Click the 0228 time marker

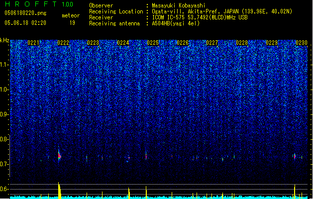pos(242,43)
